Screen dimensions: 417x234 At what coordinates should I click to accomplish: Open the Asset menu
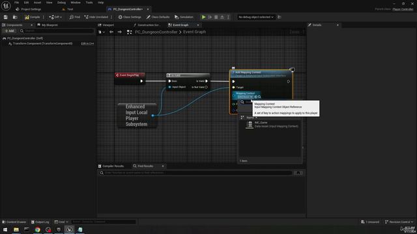(37, 3)
